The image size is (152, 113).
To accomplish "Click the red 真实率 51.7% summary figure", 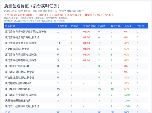I will click(x=92, y=15).
